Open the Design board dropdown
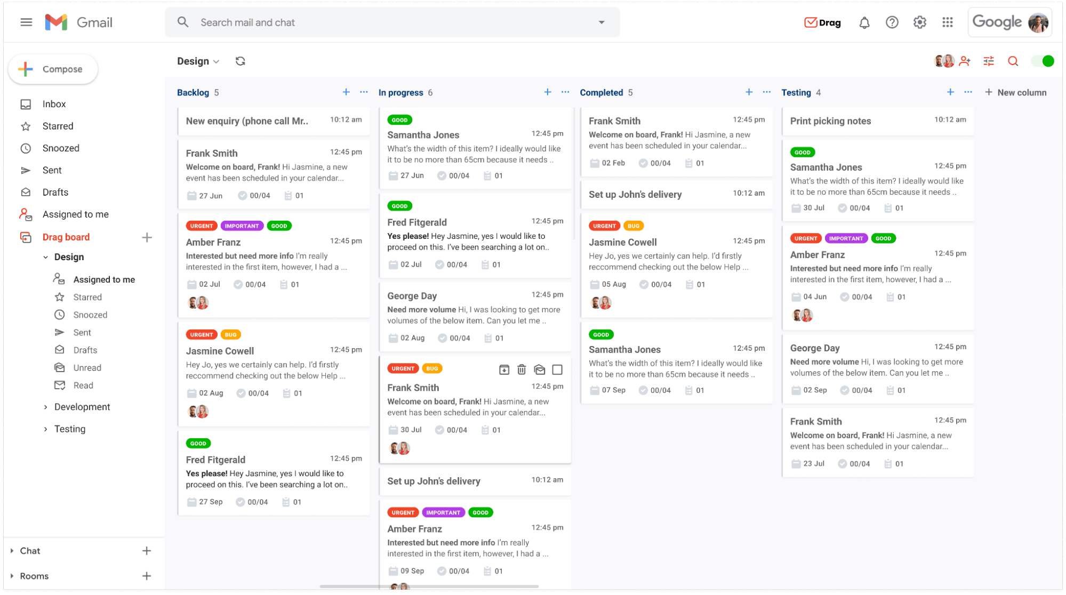 [198, 61]
